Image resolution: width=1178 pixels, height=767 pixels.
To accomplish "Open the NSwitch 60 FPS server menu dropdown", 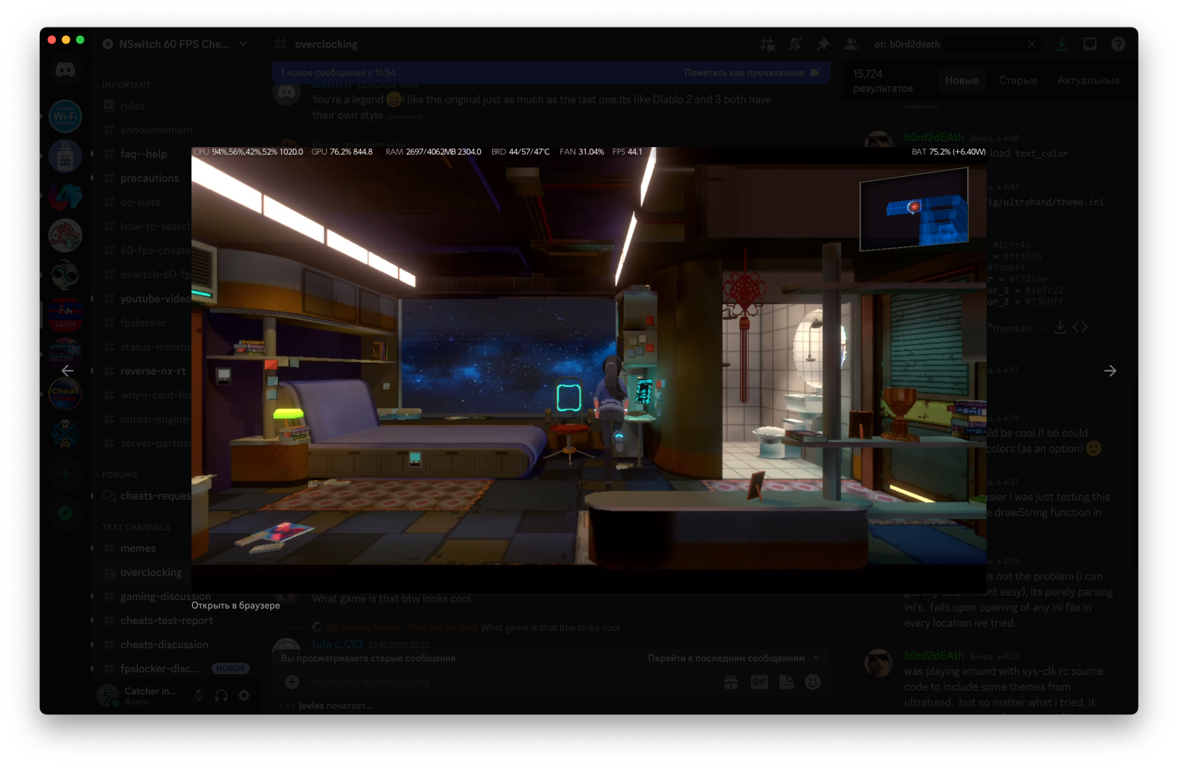I will 243,44.
